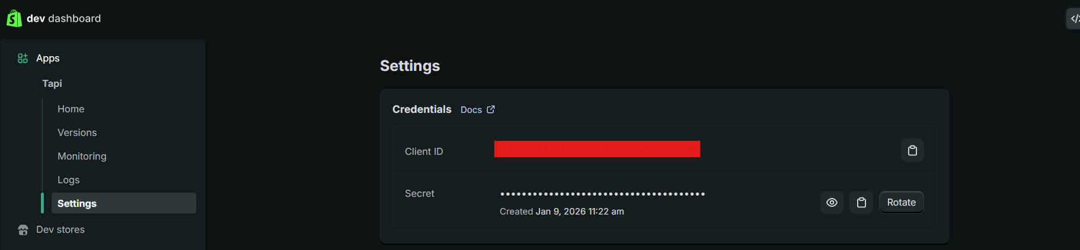Go to the Home page of Tapi
Screen dimensions: 1080x250
pos(71,109)
